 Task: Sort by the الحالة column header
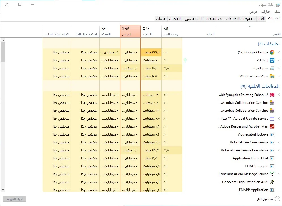[199, 31]
